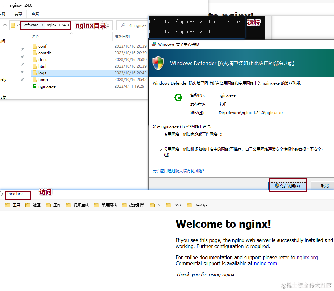This screenshot has height=291, width=334.
Task: Expand the quick access toolbar dropdown arrow
Action: (x=4, y=5)
